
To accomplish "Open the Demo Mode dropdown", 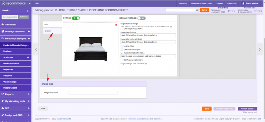I will 252,3.
